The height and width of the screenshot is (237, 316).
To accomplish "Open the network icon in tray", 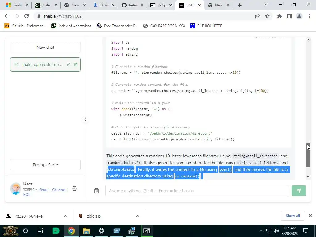I will coord(269,231).
